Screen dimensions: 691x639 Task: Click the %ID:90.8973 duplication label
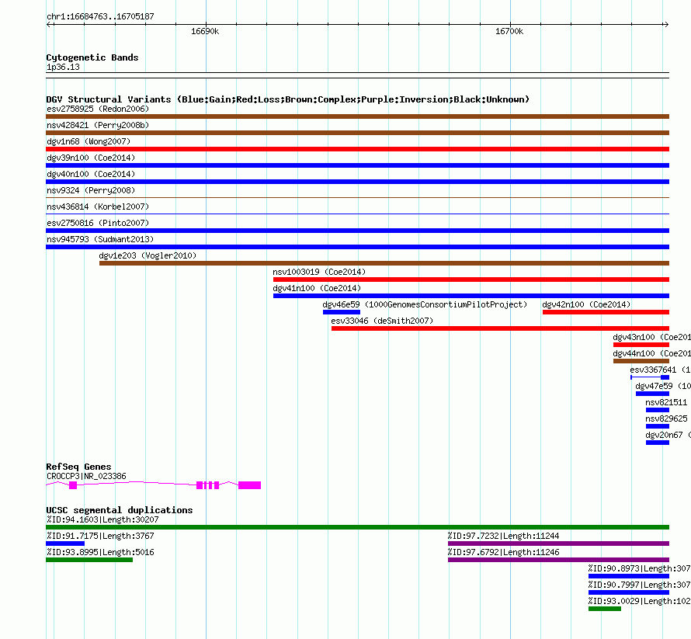(x=640, y=569)
